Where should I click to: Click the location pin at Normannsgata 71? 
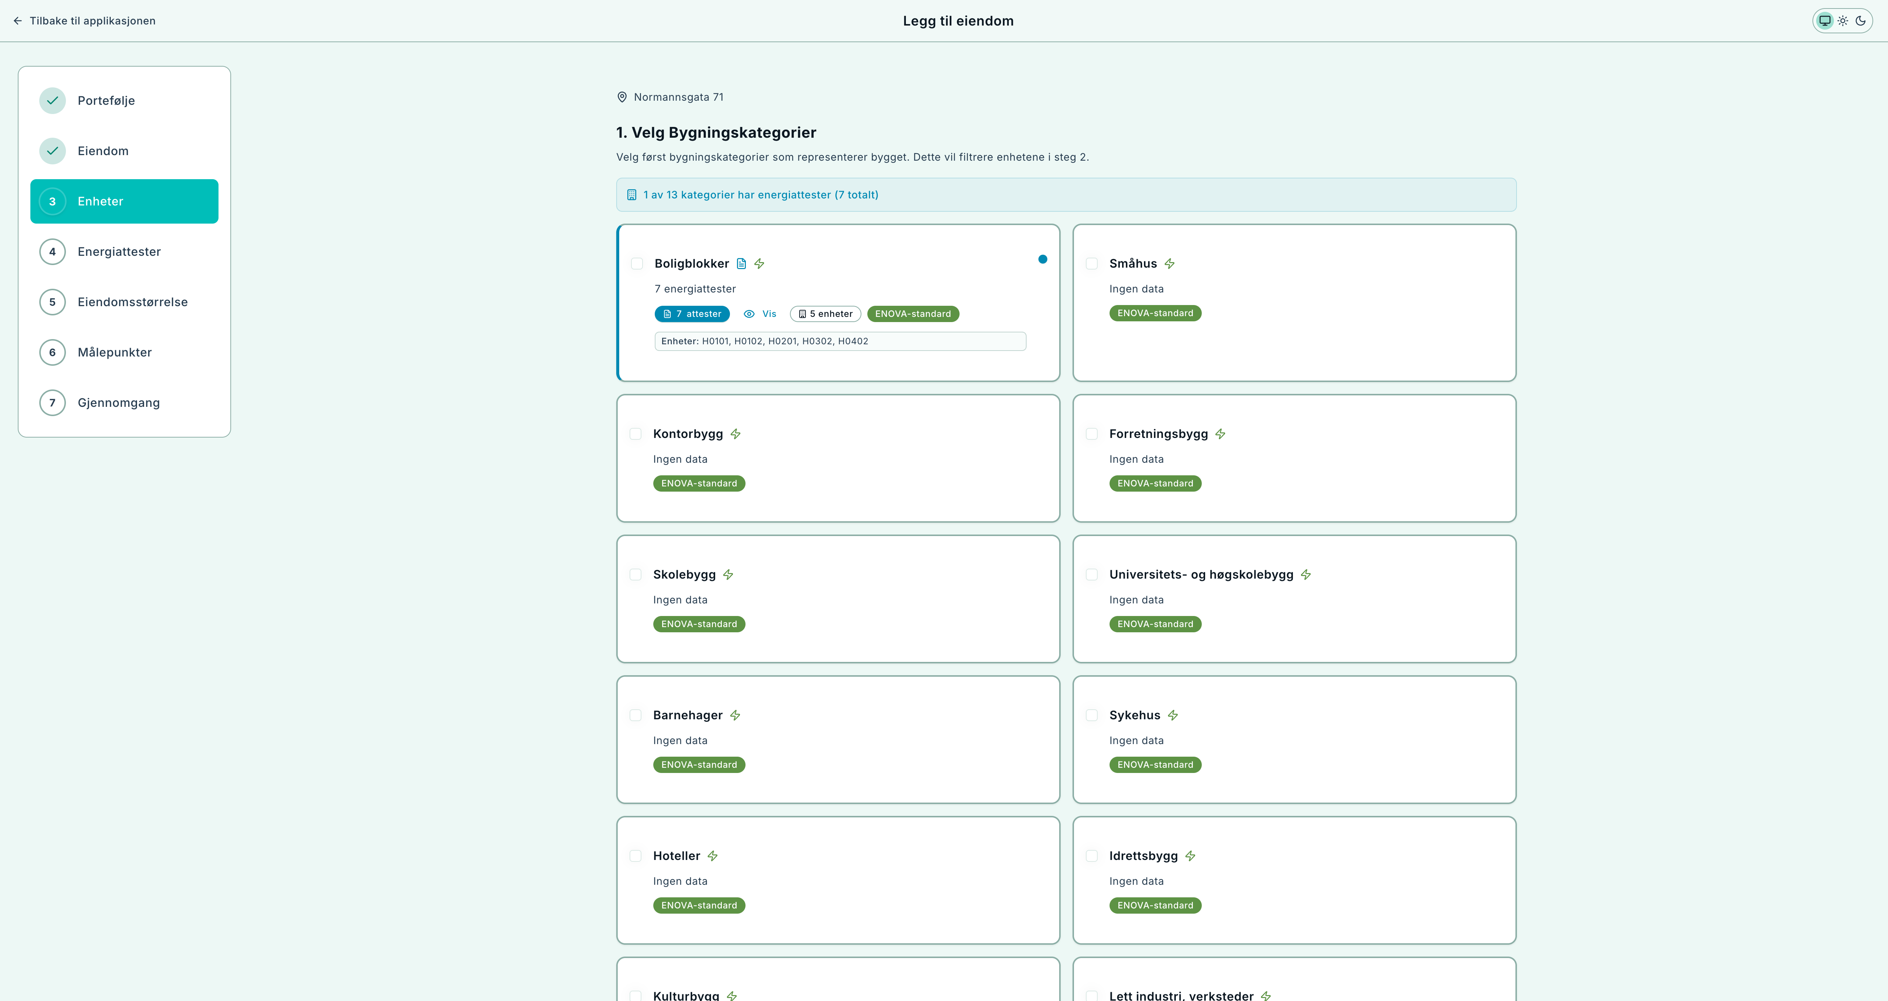(x=622, y=97)
